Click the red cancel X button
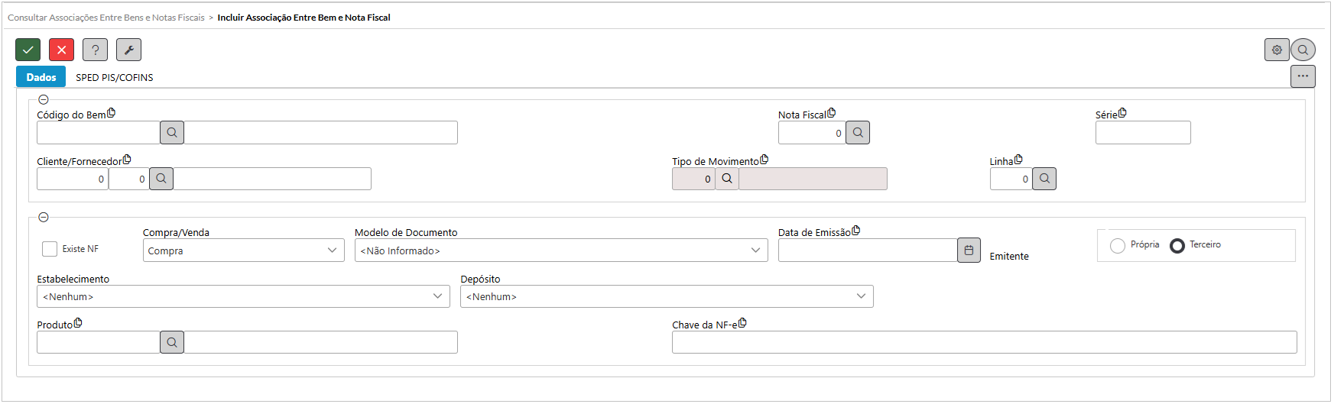The width and height of the screenshot is (1334, 404). coord(62,50)
